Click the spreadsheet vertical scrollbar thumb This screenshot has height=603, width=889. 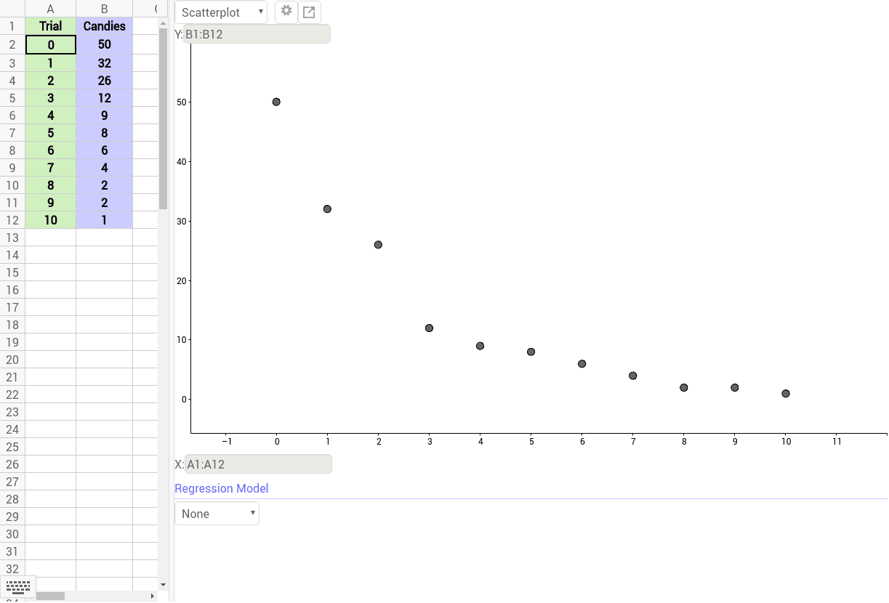163,118
